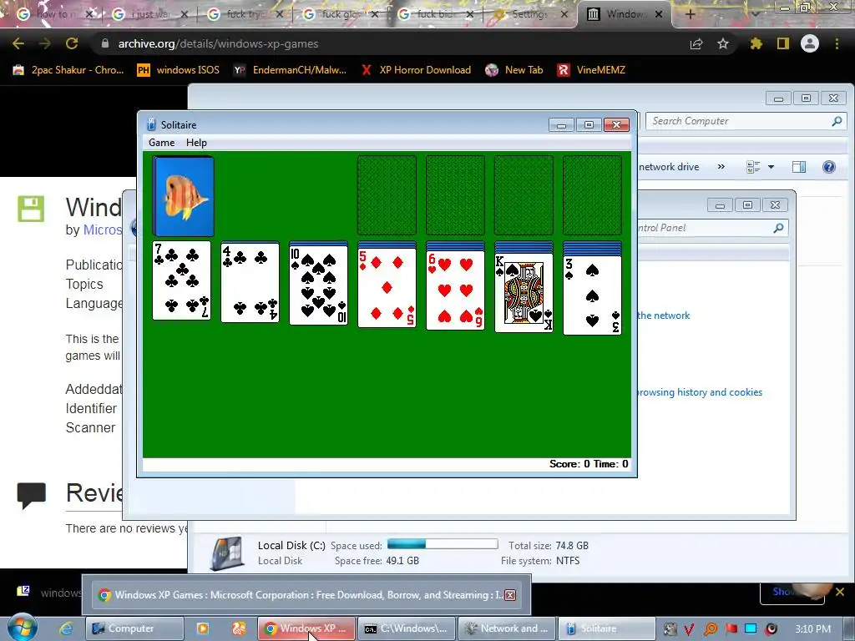Viewport: 855px width, 641px height.
Task: Expand the Explorer toolbar overflow chevron
Action: click(x=721, y=167)
